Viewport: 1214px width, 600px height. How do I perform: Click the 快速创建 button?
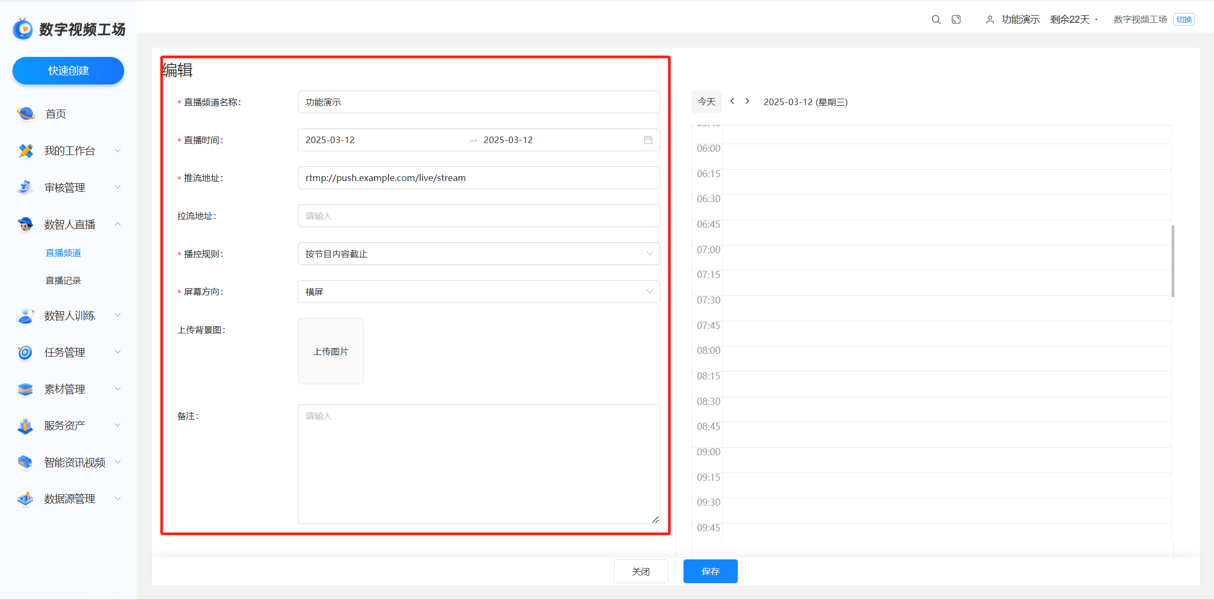pyautogui.click(x=68, y=70)
